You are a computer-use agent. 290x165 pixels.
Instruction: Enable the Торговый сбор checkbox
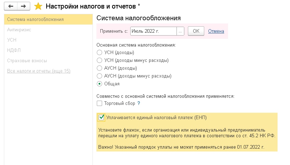pos(100,103)
